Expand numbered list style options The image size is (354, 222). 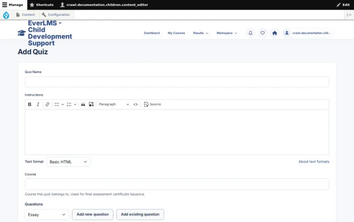tap(75, 104)
